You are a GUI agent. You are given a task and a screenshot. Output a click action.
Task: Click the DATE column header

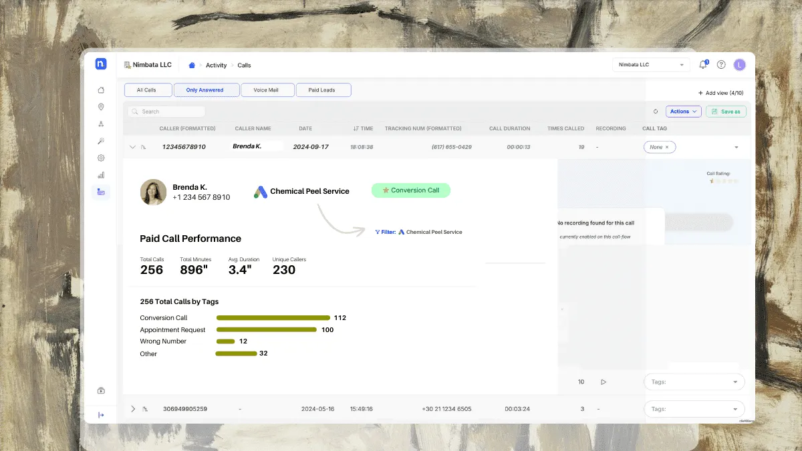point(305,128)
